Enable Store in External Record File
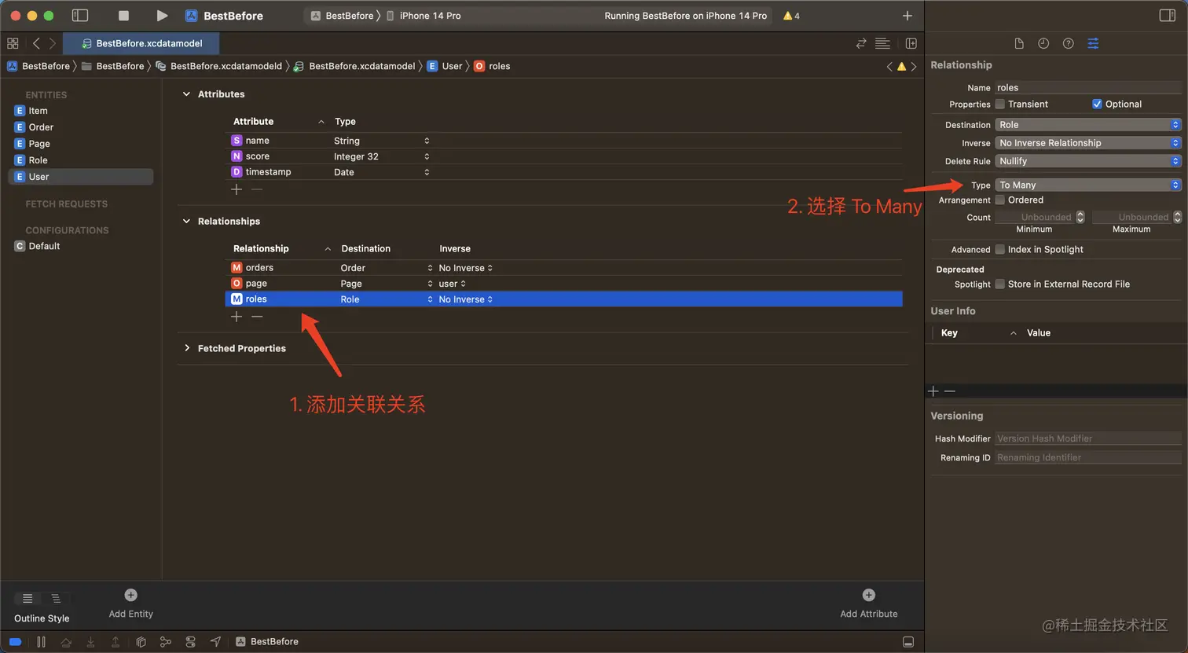 (x=1000, y=284)
